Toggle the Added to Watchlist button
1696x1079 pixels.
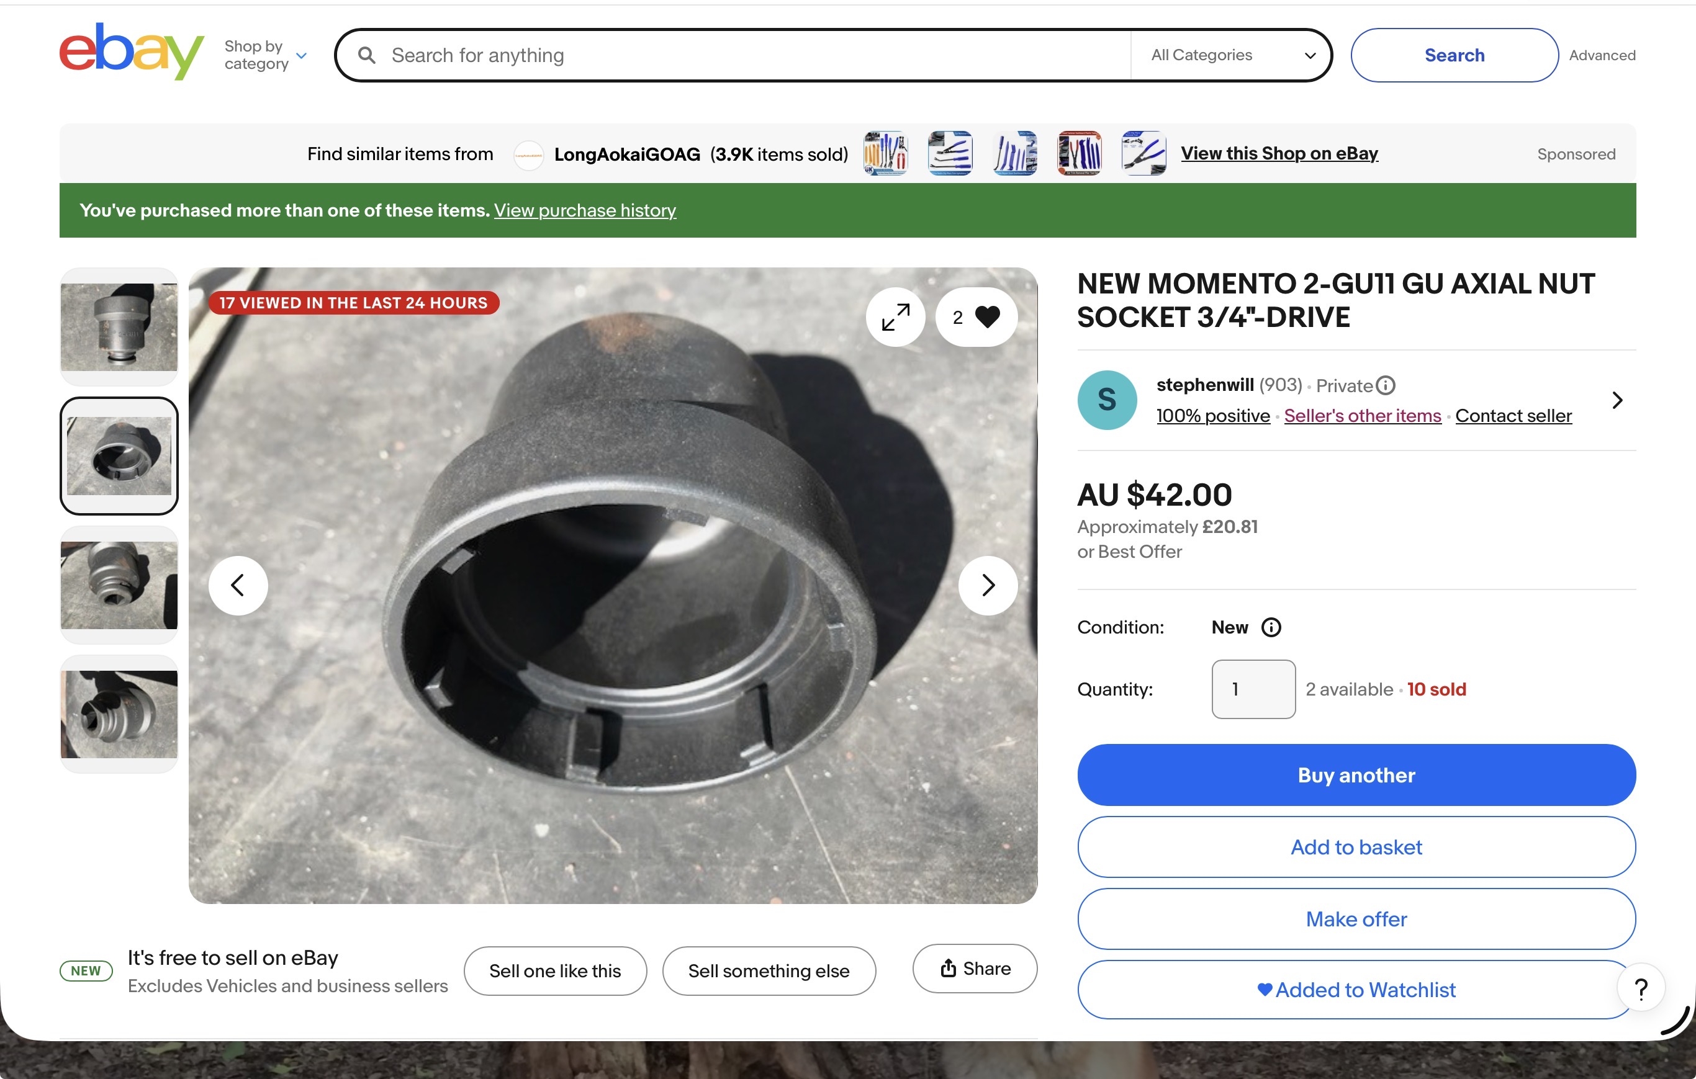click(x=1356, y=989)
